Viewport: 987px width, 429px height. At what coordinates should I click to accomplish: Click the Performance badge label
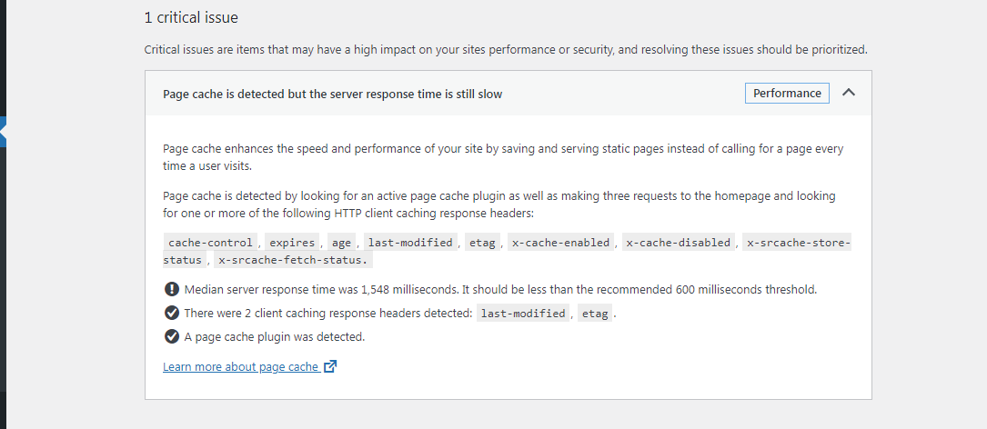coord(787,94)
